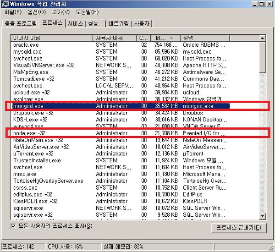The image size is (275, 252).
Task: Click the 실제 메모리: 83% status entry
Action: pyautogui.click(x=157, y=247)
